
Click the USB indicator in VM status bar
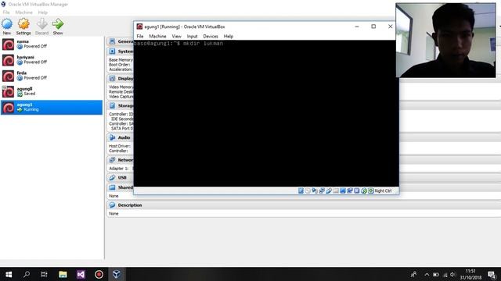click(329, 190)
